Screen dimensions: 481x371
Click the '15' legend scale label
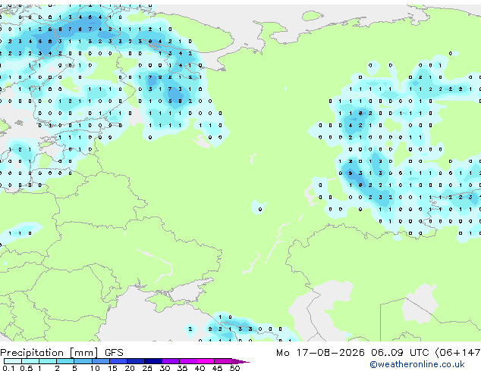click(x=112, y=368)
